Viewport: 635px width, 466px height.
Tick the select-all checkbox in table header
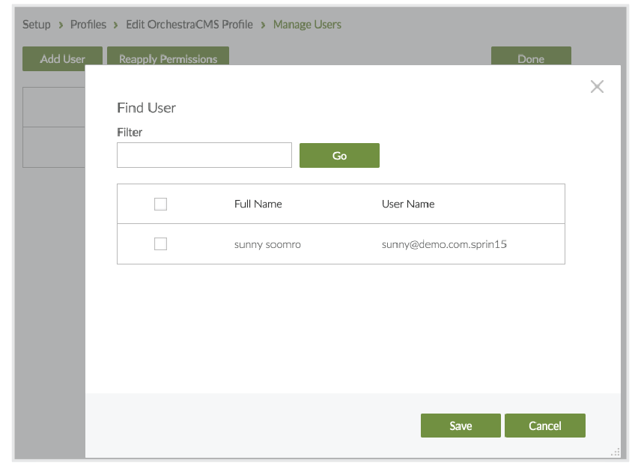[160, 204]
